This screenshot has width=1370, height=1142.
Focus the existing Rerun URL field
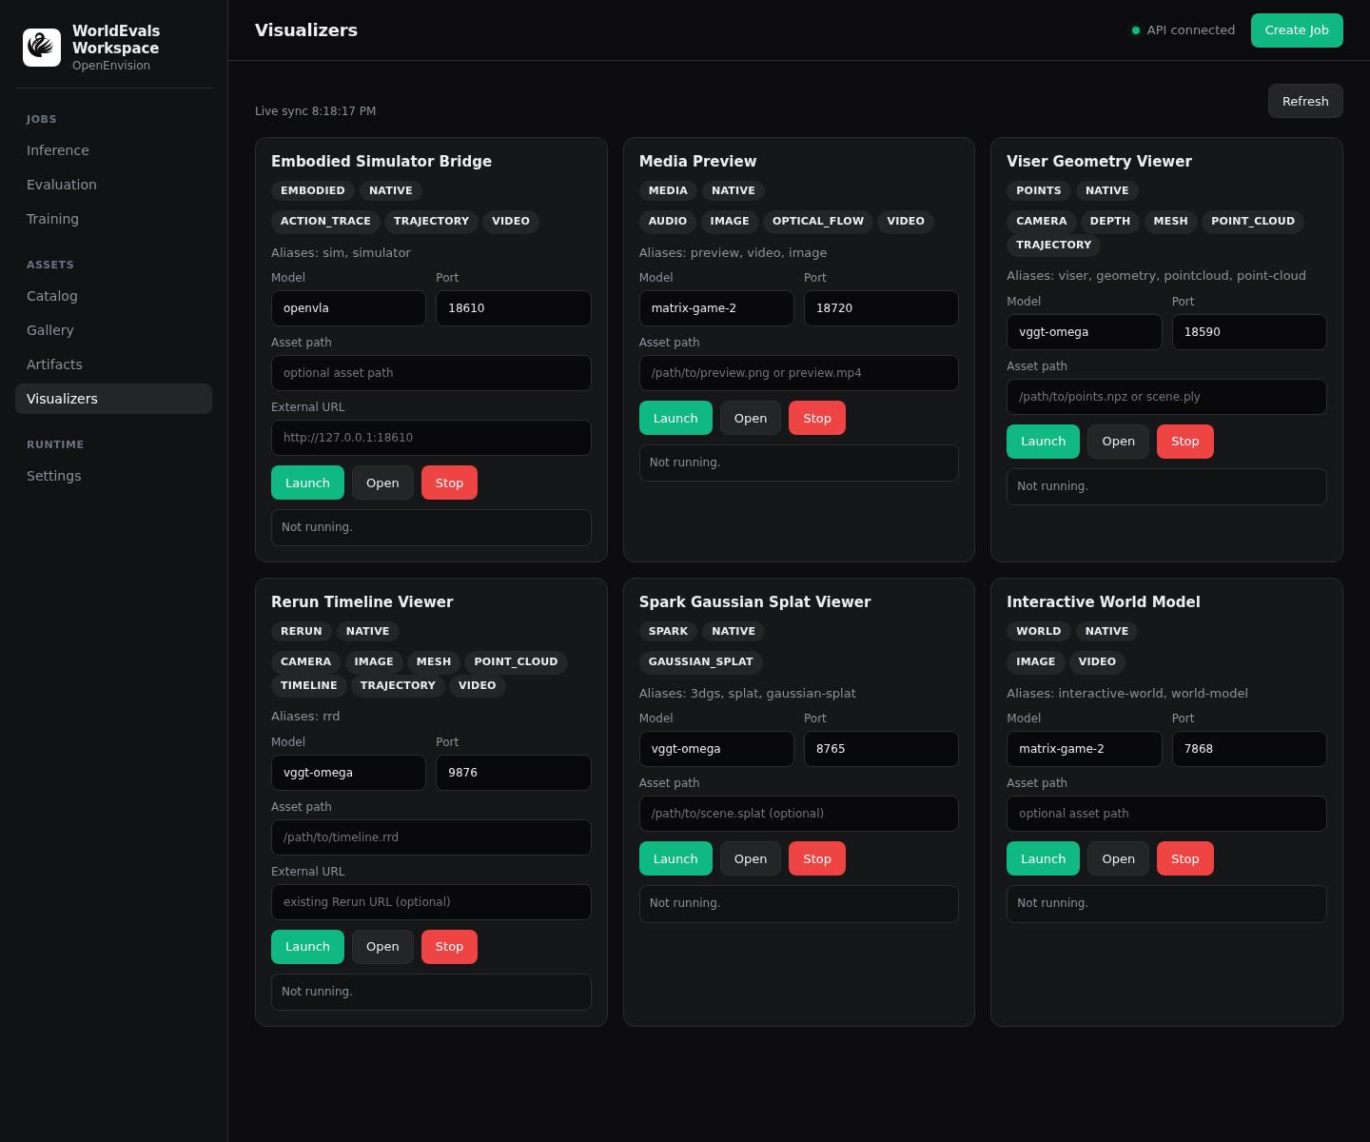tap(431, 902)
